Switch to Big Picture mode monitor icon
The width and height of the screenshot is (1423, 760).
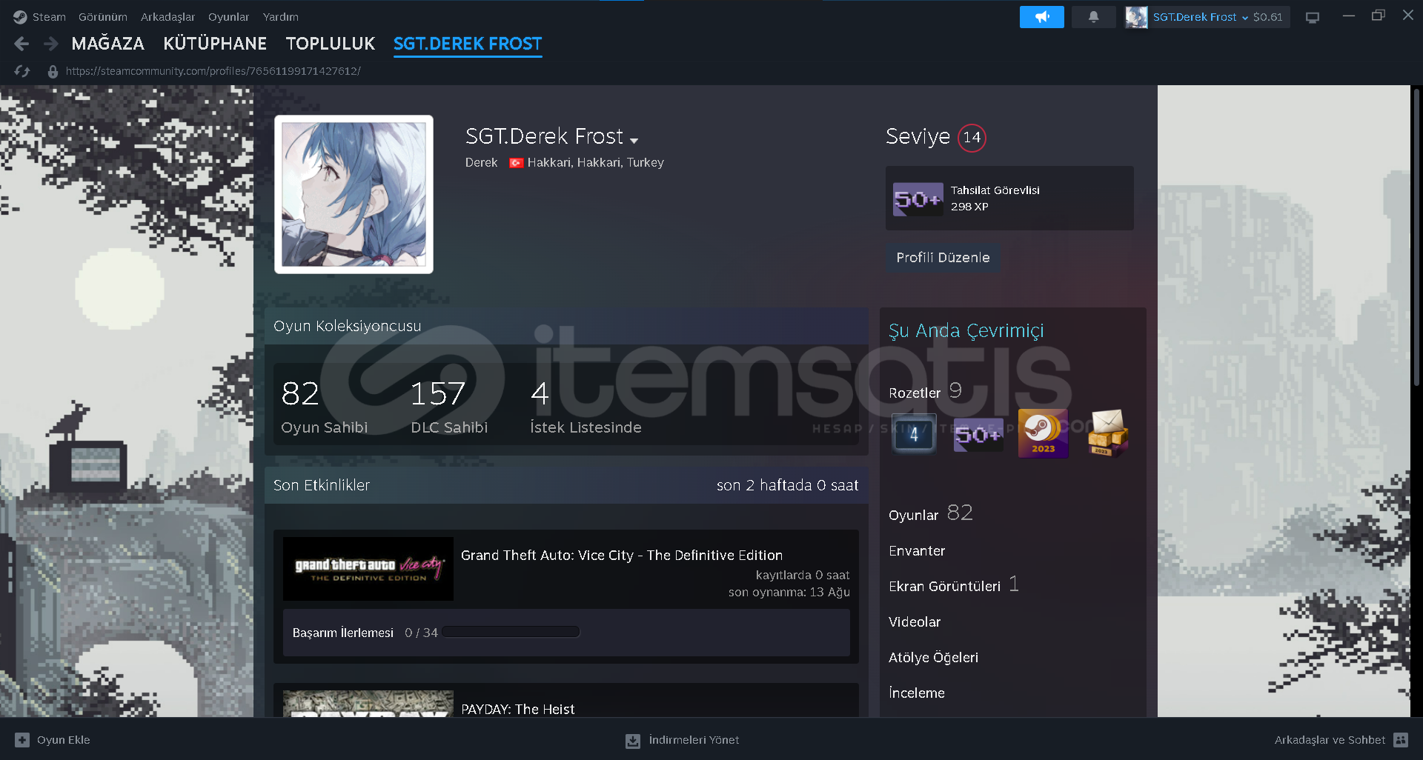tap(1313, 17)
